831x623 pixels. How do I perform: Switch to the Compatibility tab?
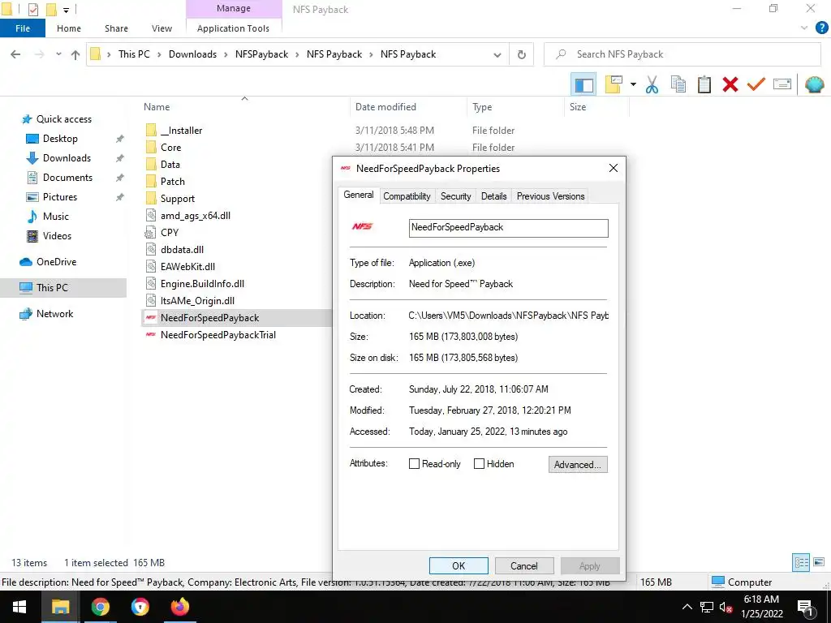(407, 196)
